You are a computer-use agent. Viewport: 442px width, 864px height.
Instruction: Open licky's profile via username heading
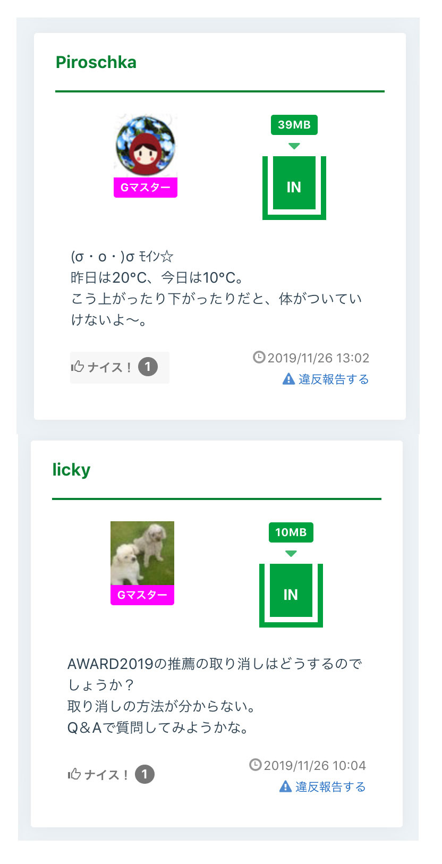coord(71,470)
